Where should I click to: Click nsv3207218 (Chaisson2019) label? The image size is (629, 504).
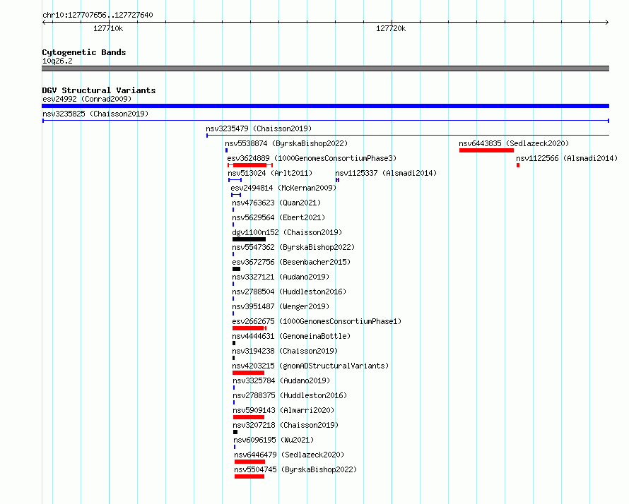click(286, 425)
